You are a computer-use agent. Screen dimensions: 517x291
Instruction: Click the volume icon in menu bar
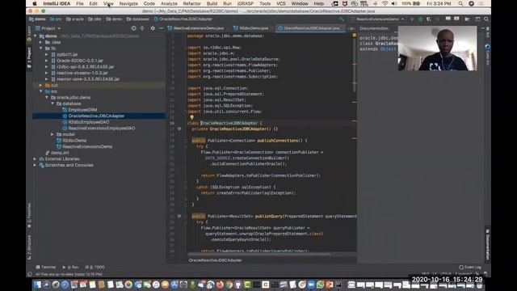394,3
